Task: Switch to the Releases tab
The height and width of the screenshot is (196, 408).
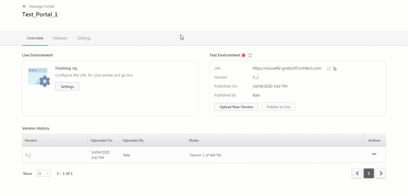Action: (x=60, y=38)
